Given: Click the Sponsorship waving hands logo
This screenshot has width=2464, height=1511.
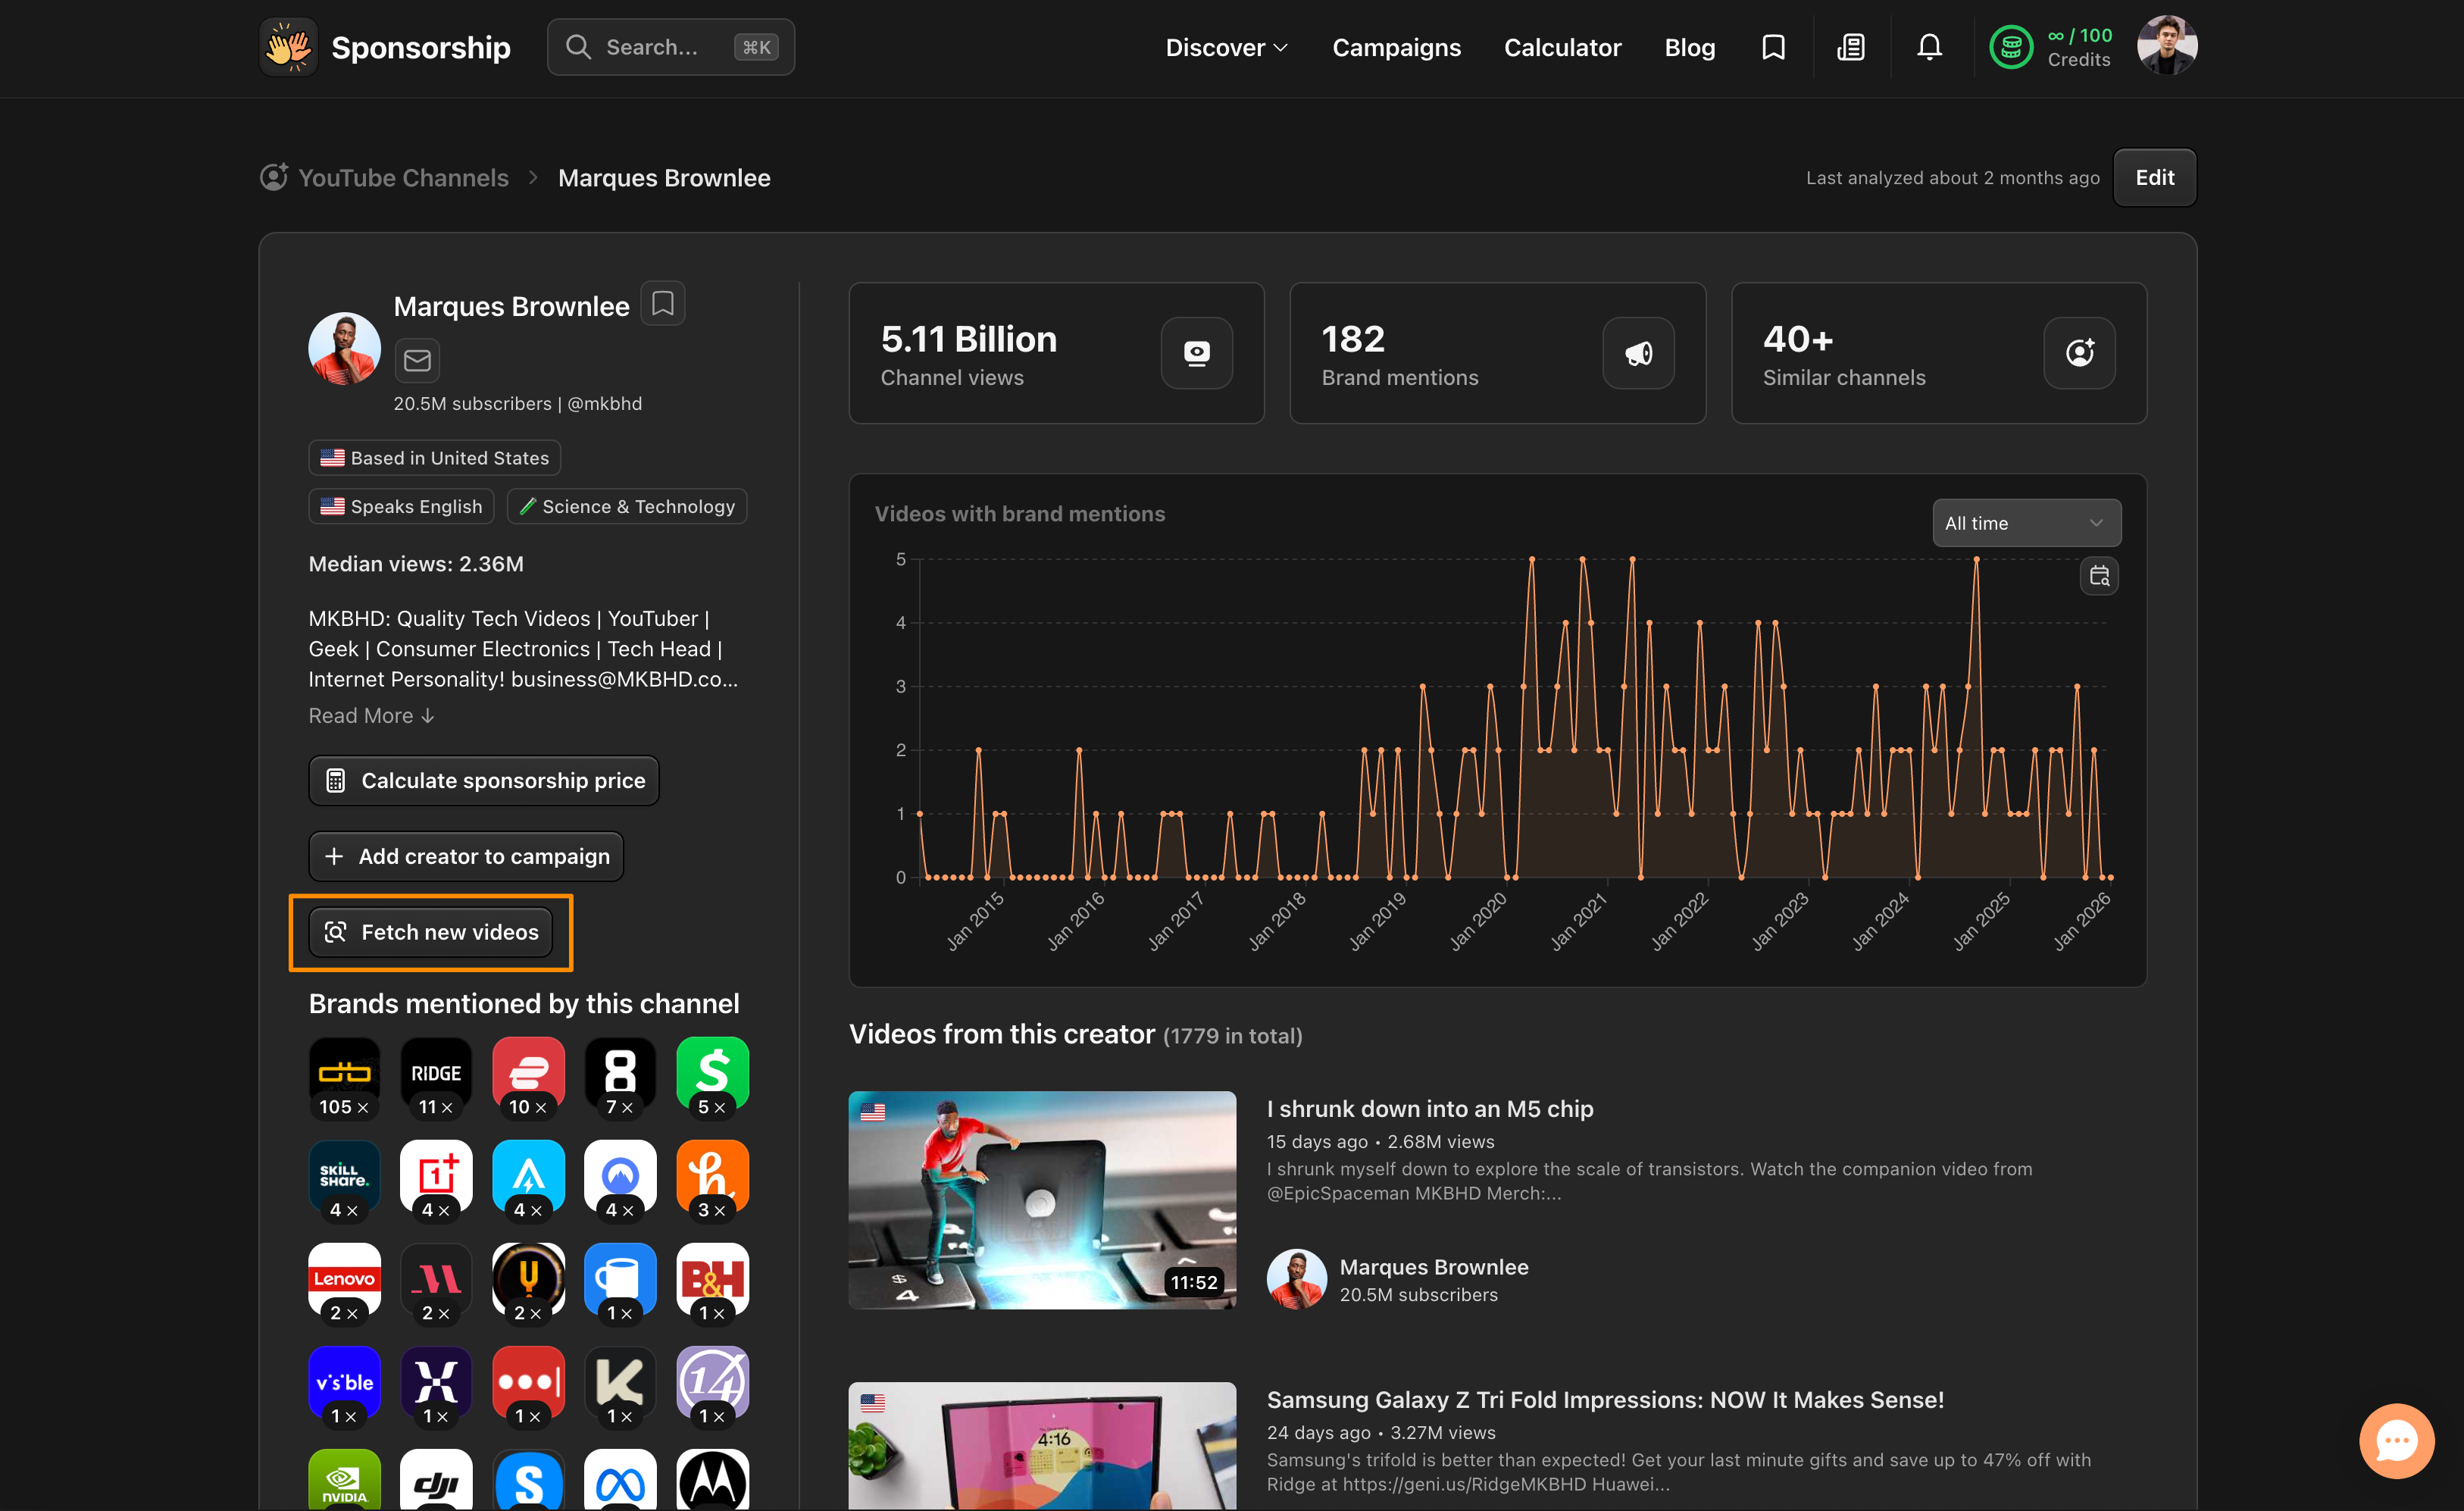Looking at the screenshot, I should click(x=288, y=47).
